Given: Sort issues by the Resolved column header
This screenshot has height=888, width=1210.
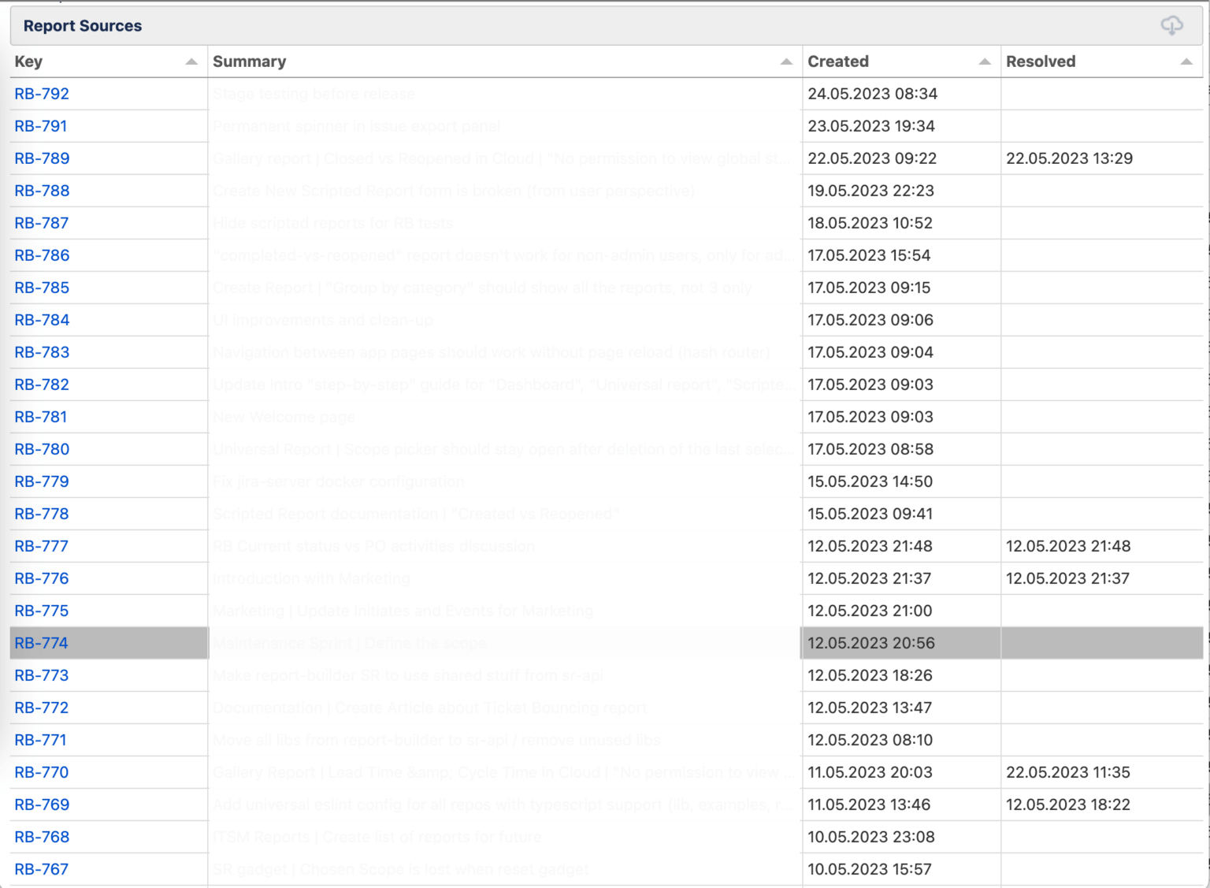Looking at the screenshot, I should (x=1041, y=61).
